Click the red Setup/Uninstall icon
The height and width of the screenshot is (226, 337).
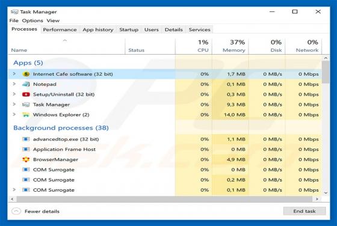pos(26,94)
